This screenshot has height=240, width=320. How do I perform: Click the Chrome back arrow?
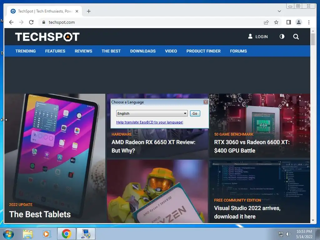11,22
